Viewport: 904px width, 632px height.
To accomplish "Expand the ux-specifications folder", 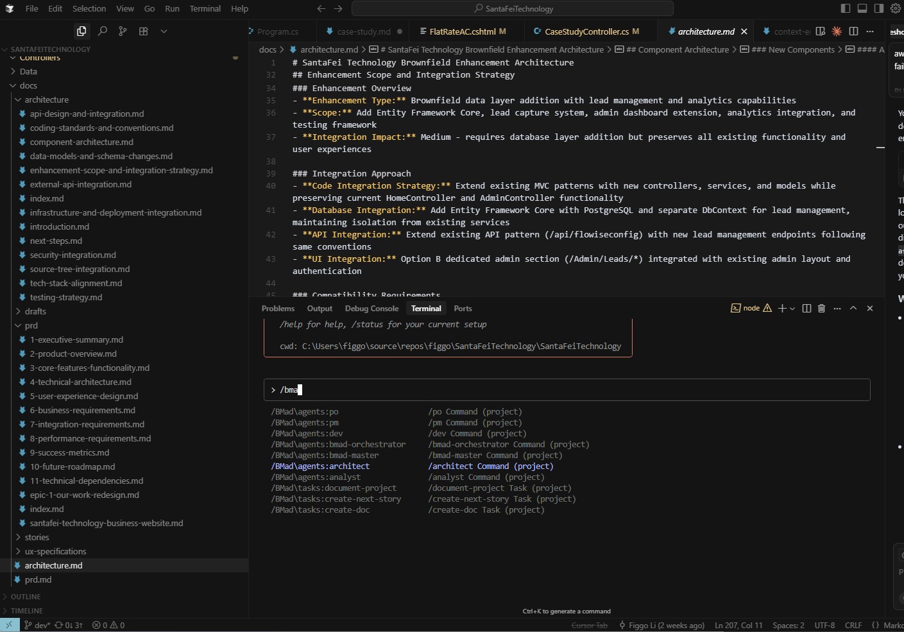I will tap(124, 551).
